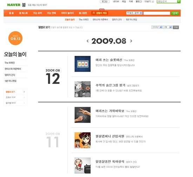193x177 pixels.
Task: Open the month dropdown next to year
Action: (168, 27)
